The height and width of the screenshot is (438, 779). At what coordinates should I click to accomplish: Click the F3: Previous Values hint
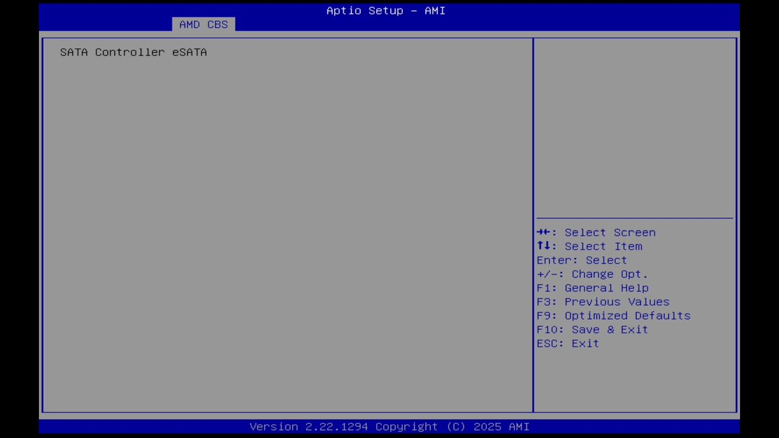603,302
